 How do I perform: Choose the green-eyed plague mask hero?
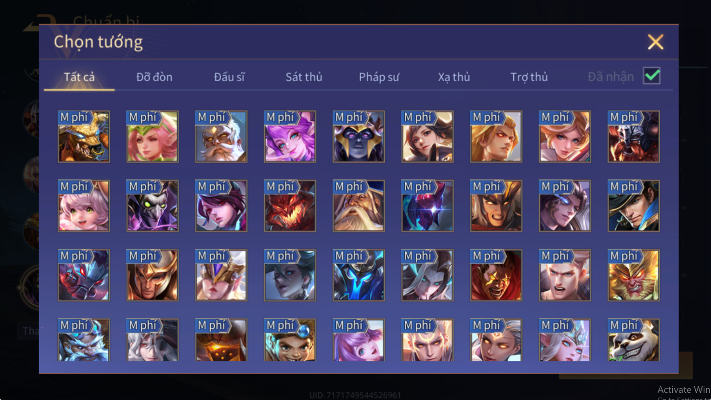pos(152,206)
